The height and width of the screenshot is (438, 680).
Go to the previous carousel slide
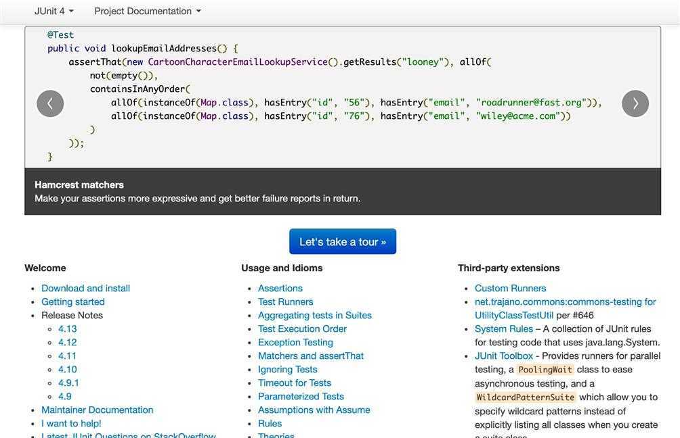[50, 103]
